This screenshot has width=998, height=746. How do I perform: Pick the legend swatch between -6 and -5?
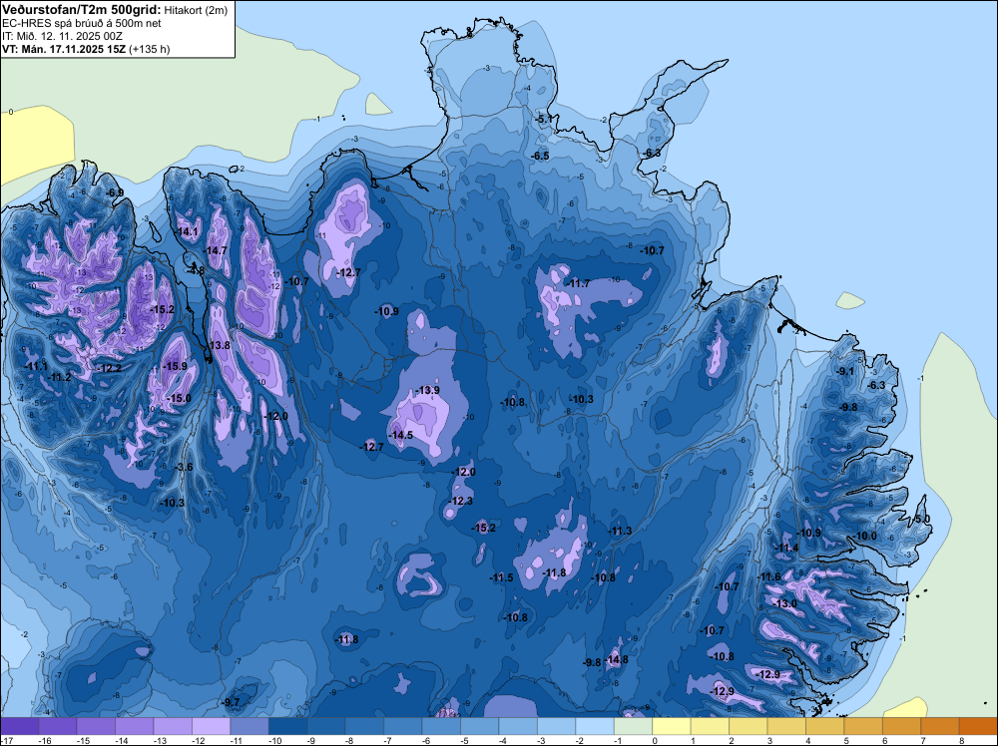(442, 726)
